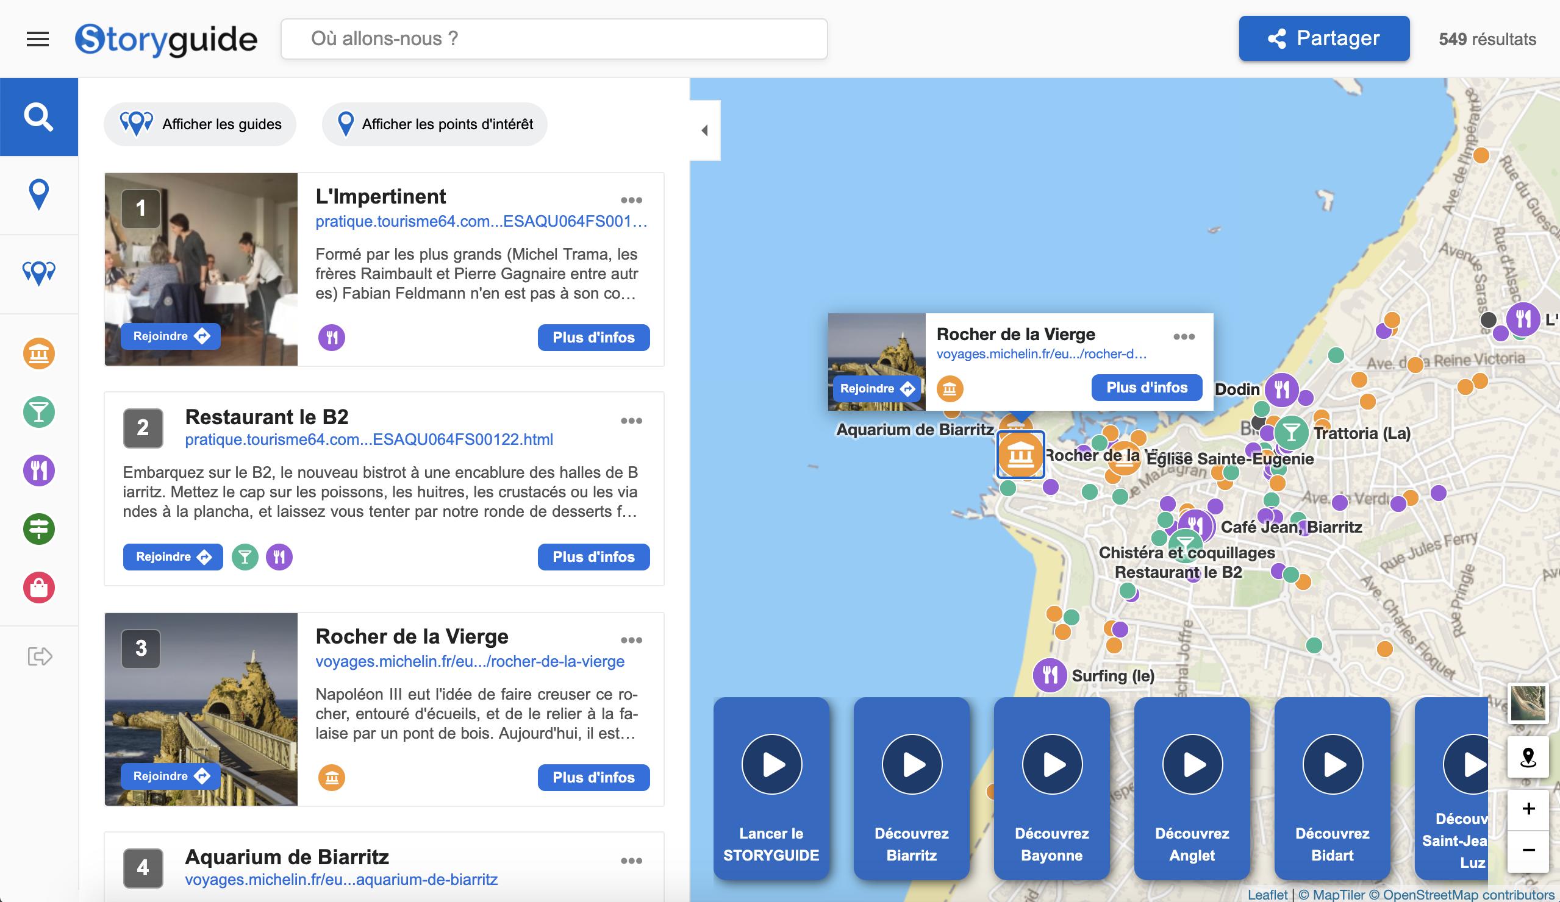Open the hamburger menu
This screenshot has height=902, width=1560.
(x=38, y=40)
